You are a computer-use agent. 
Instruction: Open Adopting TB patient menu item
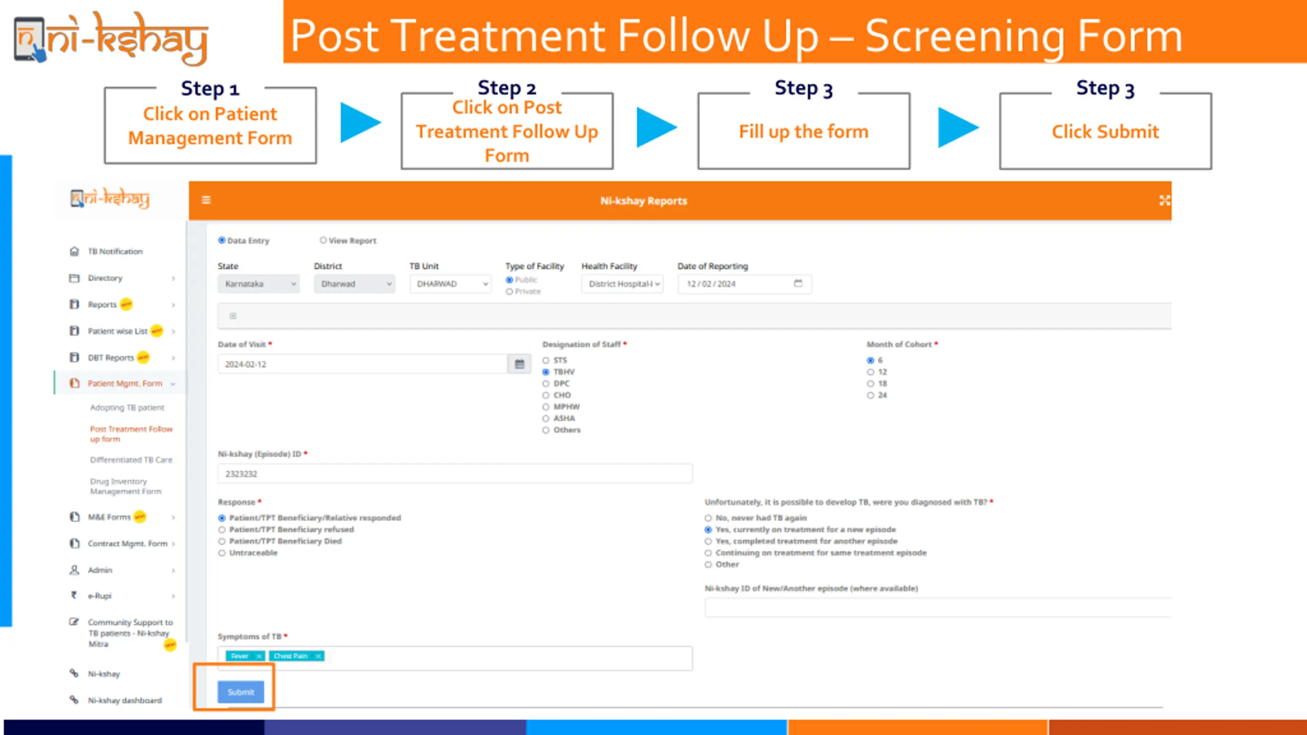127,407
